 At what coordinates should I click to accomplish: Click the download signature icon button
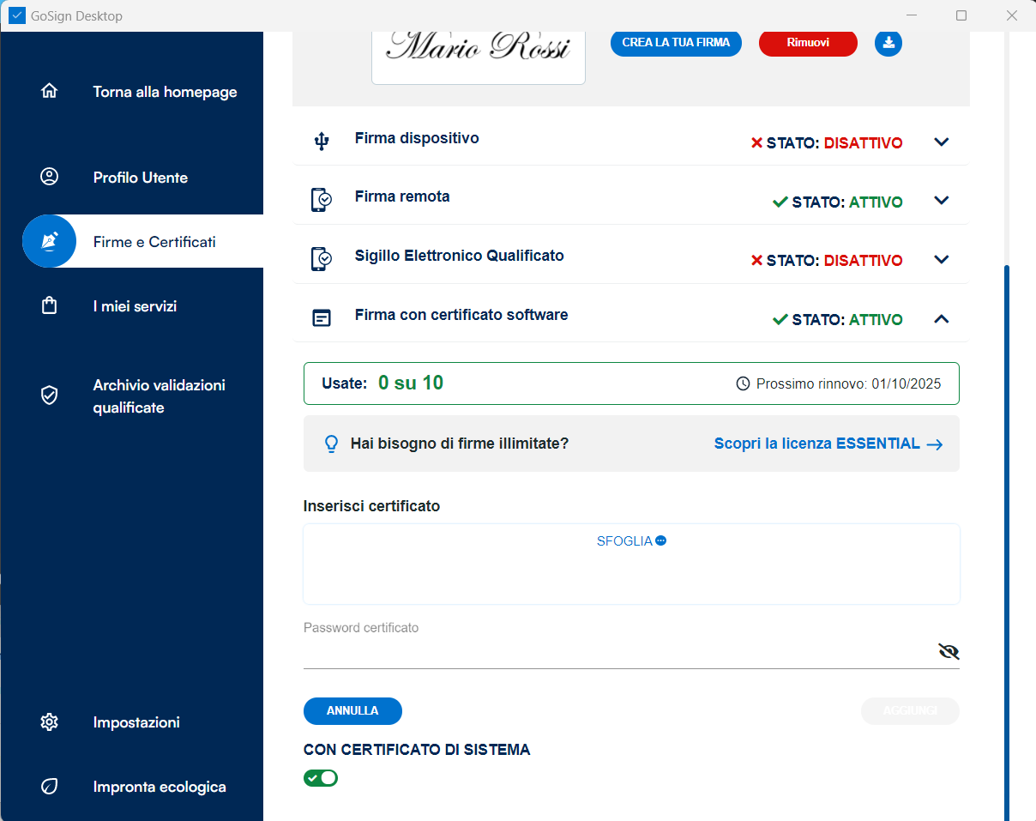888,43
